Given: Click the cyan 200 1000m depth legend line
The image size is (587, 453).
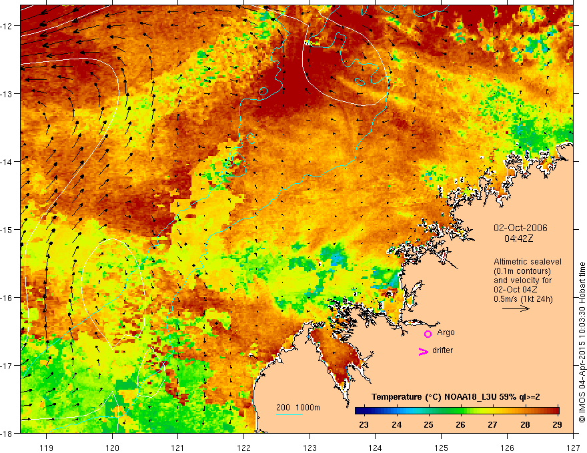Looking at the screenshot, I should (x=289, y=414).
